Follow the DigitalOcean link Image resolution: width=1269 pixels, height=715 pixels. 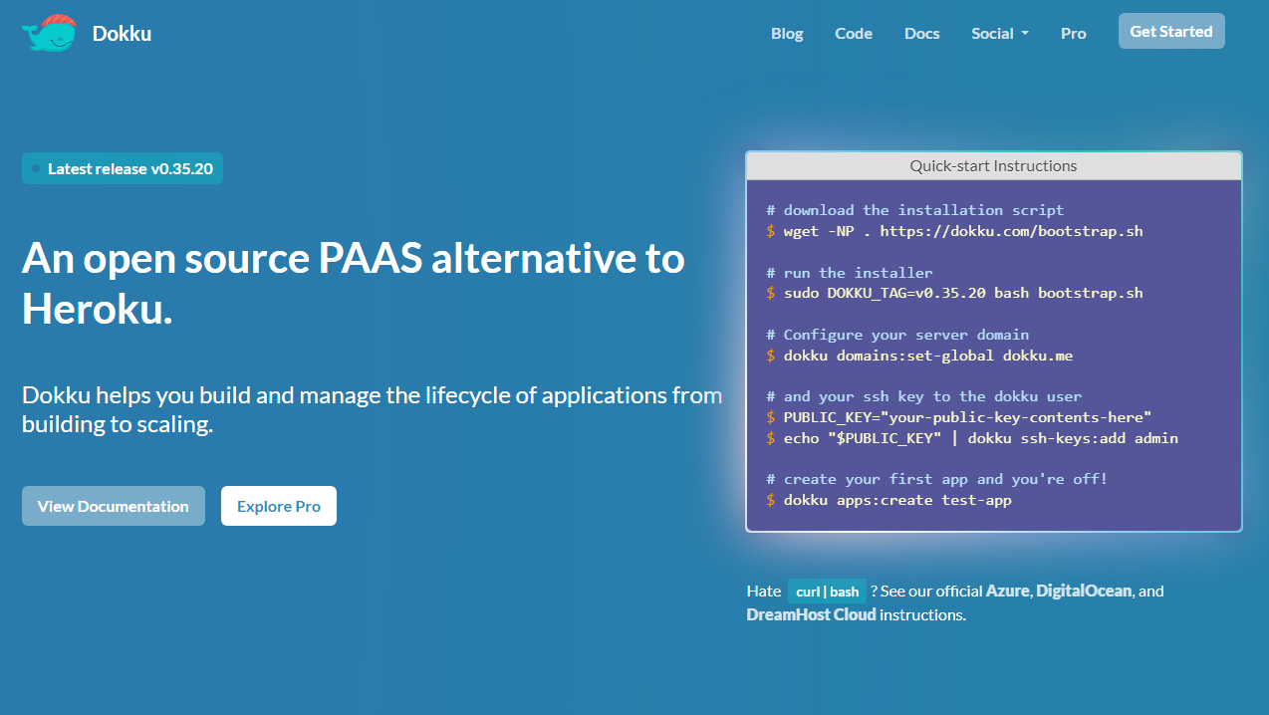coord(1084,591)
